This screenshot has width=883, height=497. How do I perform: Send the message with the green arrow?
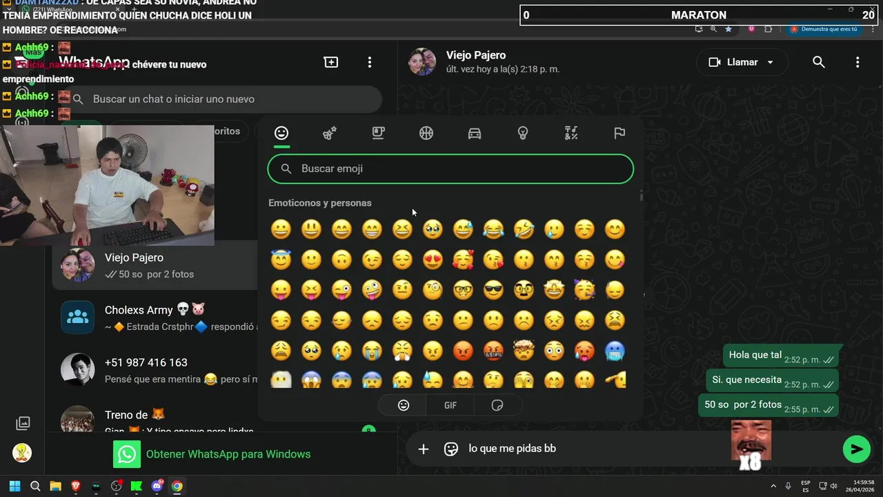[x=857, y=449]
